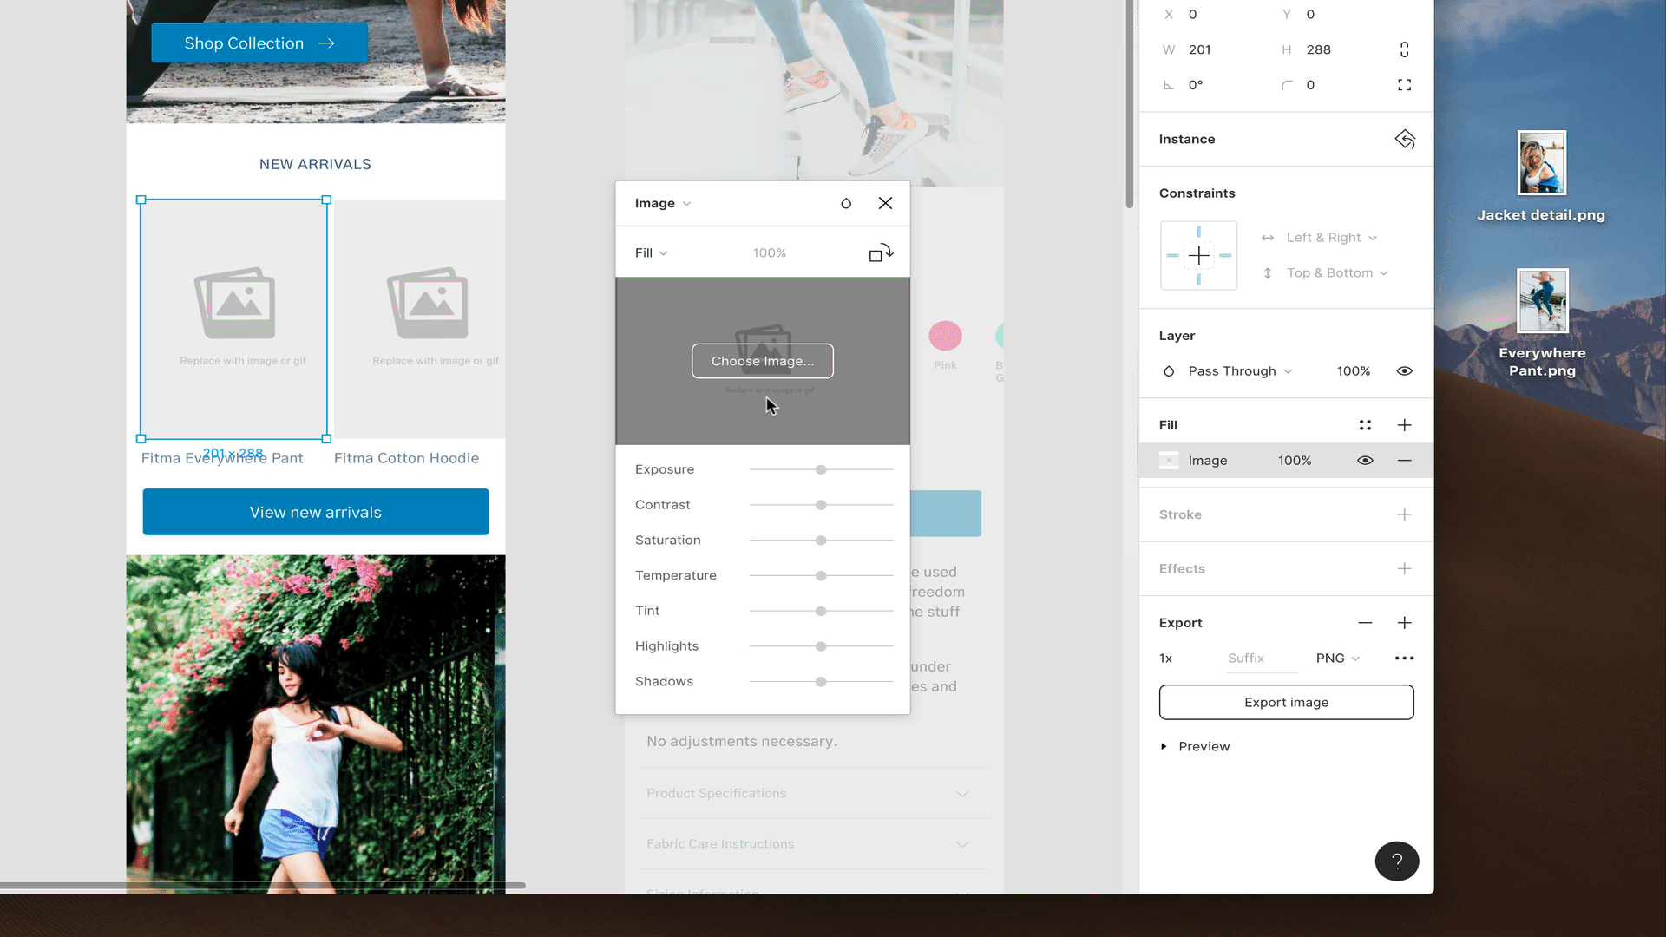Click Export image button in right panel
The width and height of the screenshot is (1666, 937).
click(x=1286, y=701)
